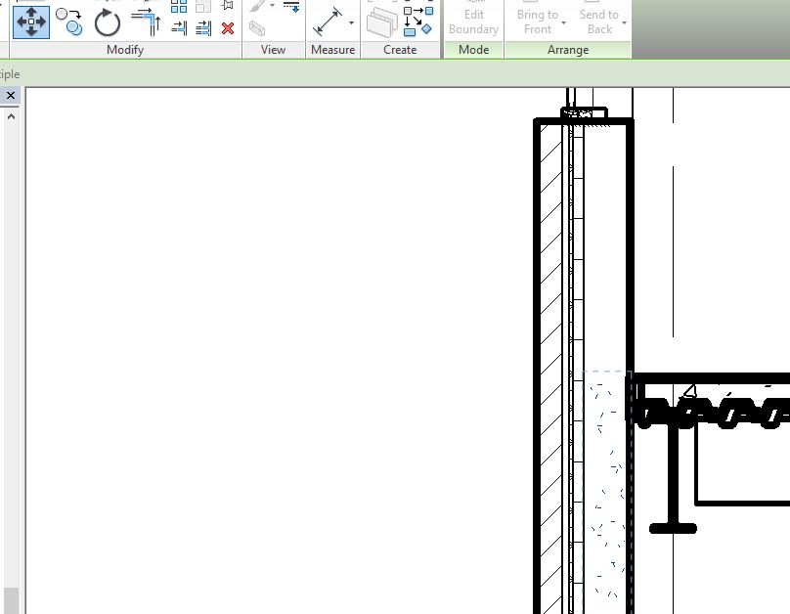
Task: Open the Measure tool dropdown arrow
Action: 351,22
